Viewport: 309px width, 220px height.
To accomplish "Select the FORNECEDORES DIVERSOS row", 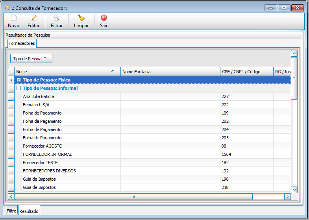I will (156, 171).
